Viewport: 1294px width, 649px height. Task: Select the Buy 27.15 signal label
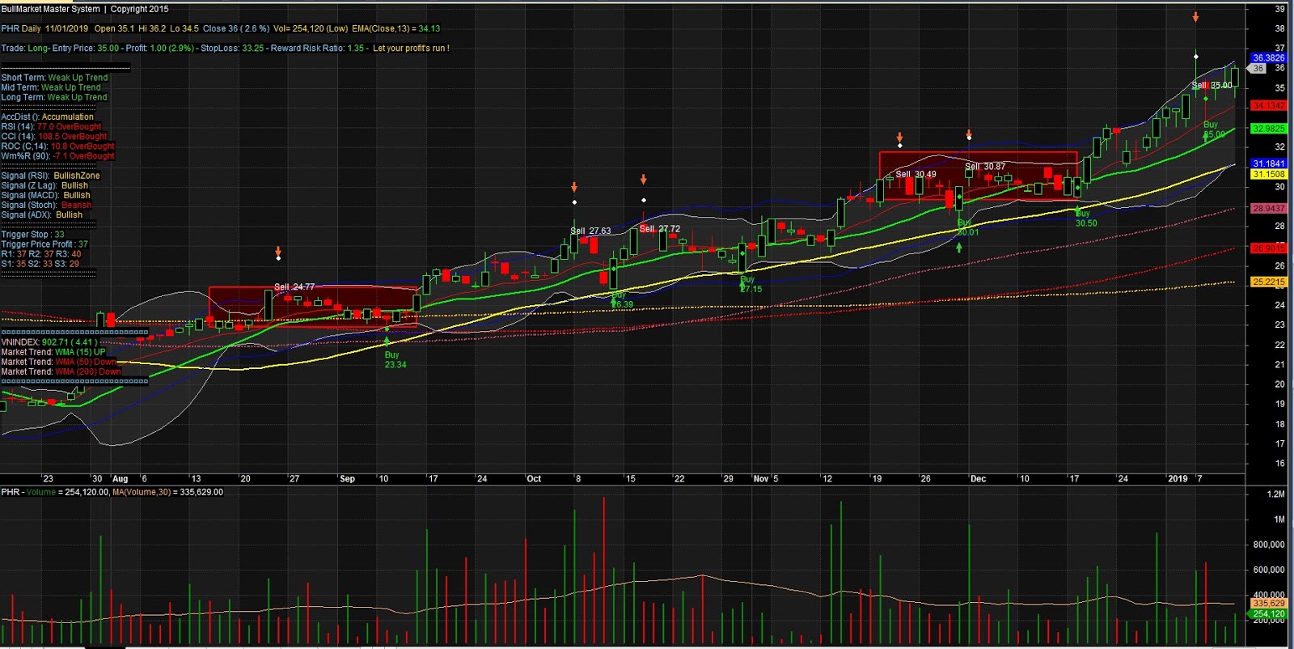751,284
